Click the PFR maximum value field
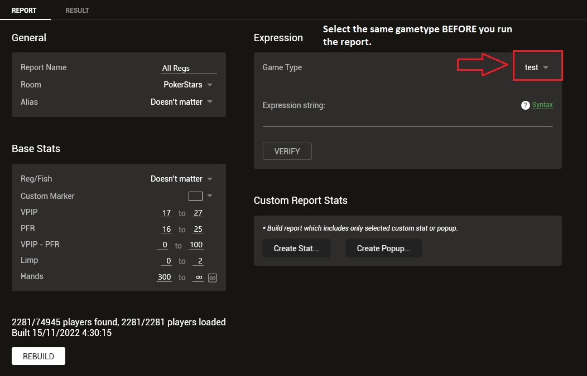Screen dimensions: 587x376 (198, 229)
